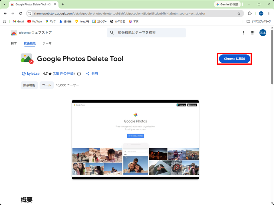
Task: Open the すべてのブックマーク folder
Action: coord(259,21)
